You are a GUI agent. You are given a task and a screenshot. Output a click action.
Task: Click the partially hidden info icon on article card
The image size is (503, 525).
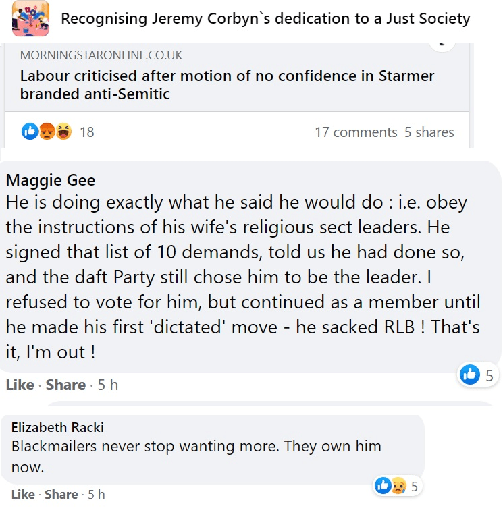(443, 45)
